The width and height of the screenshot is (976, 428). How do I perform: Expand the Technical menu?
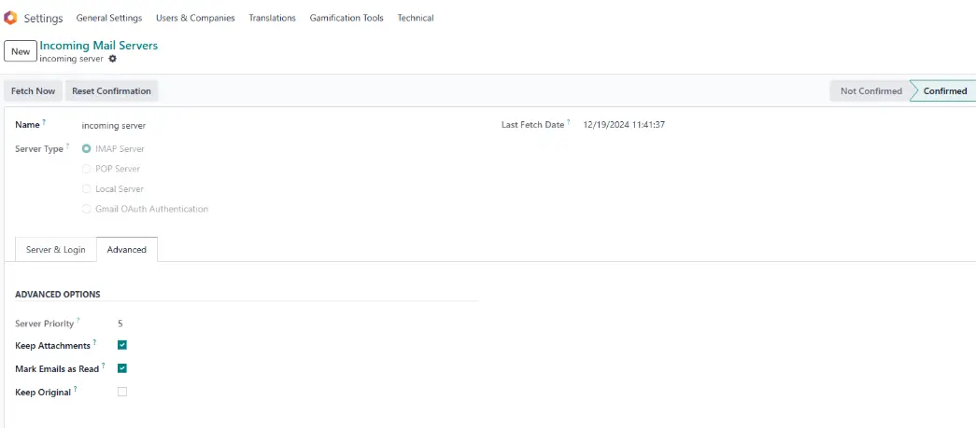pos(415,18)
